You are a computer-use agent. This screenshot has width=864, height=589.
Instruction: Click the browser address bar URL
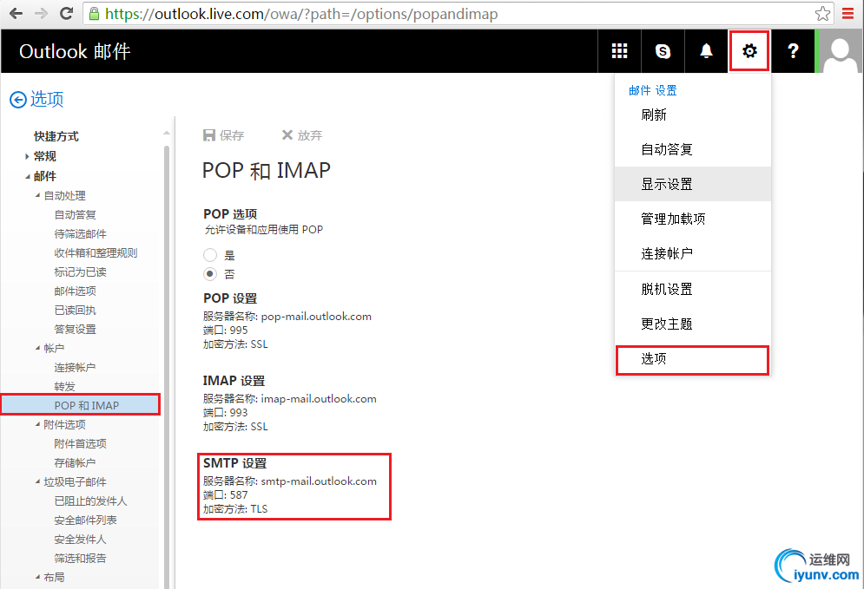click(x=300, y=14)
